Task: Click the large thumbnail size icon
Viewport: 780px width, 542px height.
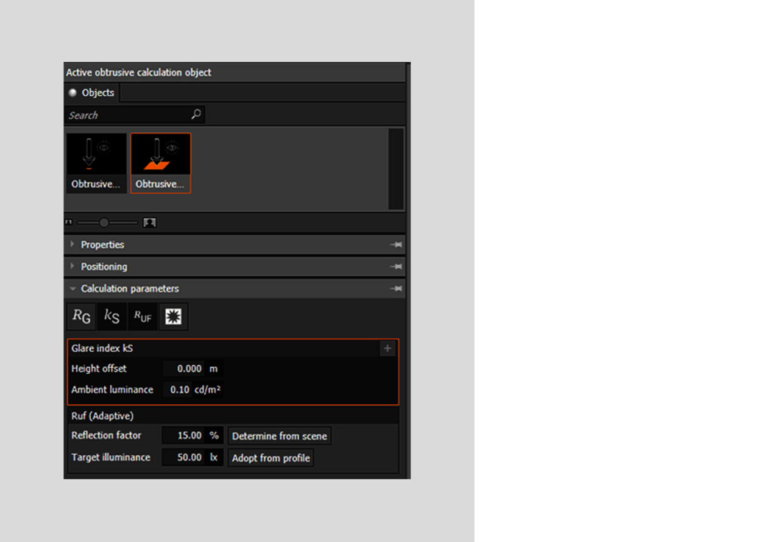Action: coord(149,223)
